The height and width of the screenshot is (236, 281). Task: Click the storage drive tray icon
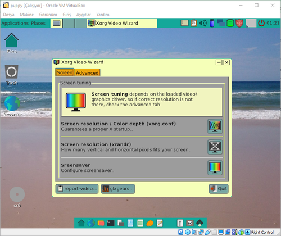tap(184, 23)
